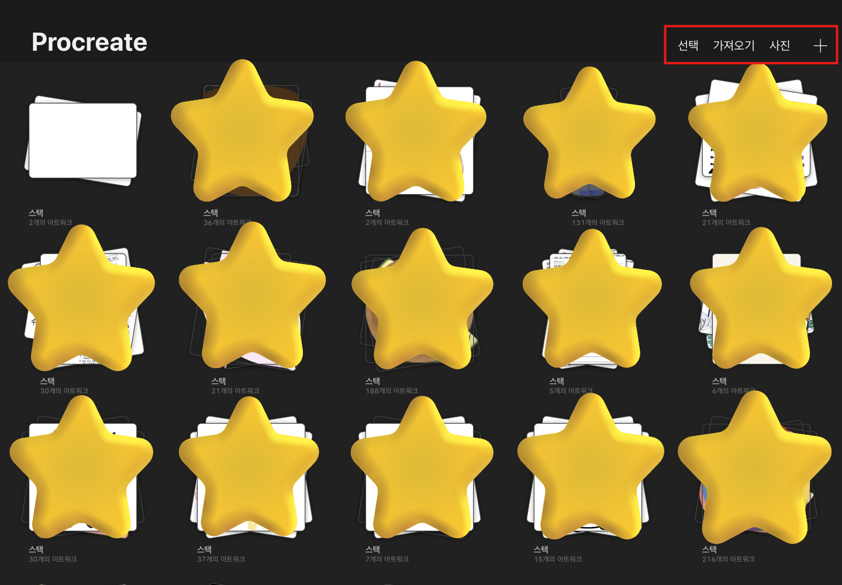
Task: Open the stack with 2개의 아트워크 blank canvas
Action: point(83,141)
